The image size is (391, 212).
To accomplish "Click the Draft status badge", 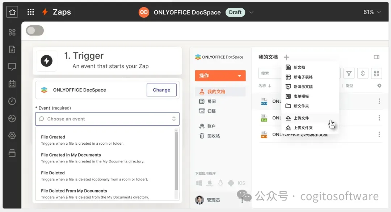I will click(235, 12).
